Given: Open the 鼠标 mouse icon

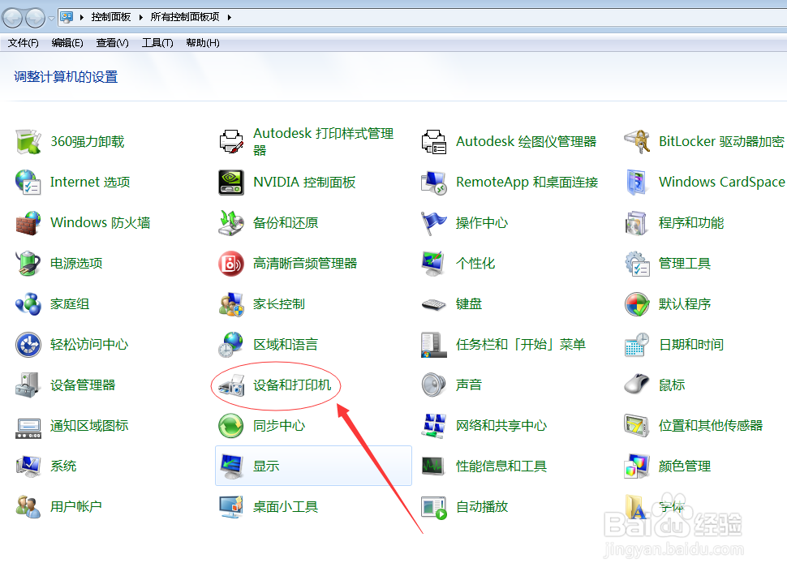Looking at the screenshot, I should click(x=638, y=385).
